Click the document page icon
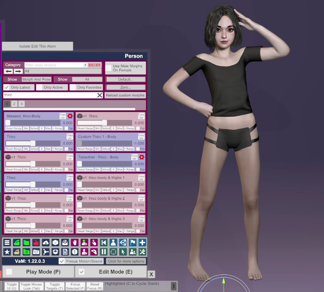 [65, 252]
